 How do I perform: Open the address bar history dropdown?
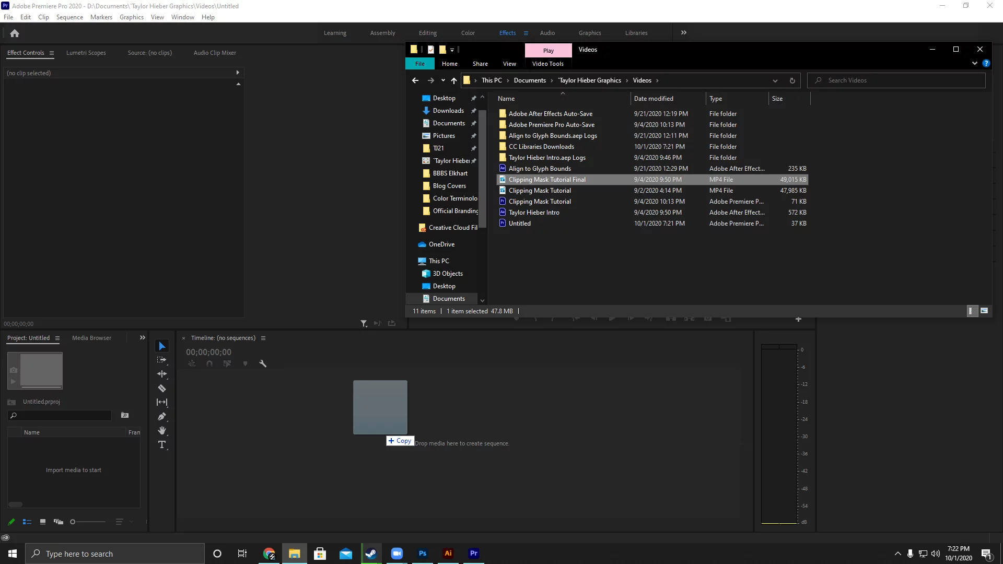pos(775,80)
